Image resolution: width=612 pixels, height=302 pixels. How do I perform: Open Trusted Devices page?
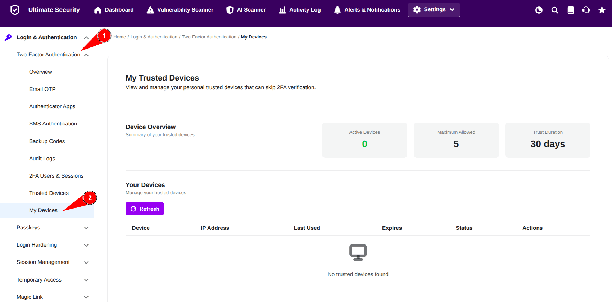(49, 193)
